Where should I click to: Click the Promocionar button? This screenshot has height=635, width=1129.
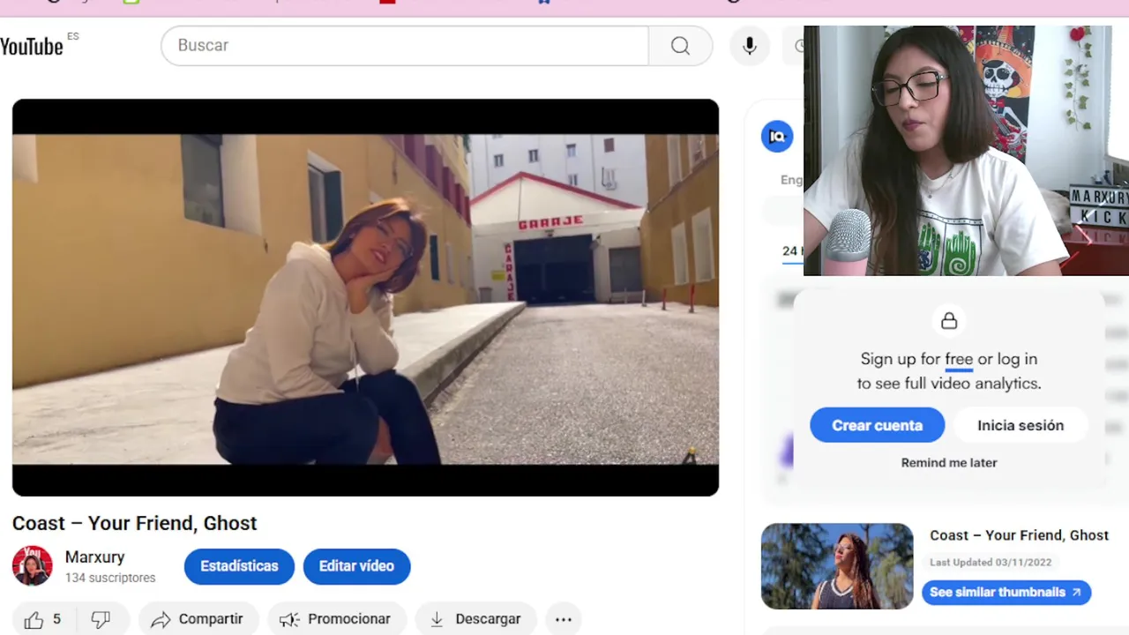(x=337, y=619)
